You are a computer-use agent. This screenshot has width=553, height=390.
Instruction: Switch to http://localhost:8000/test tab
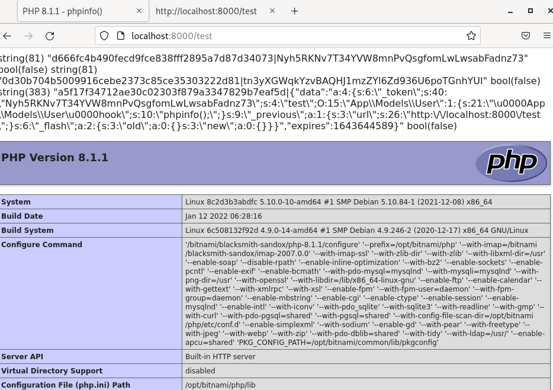point(206,11)
